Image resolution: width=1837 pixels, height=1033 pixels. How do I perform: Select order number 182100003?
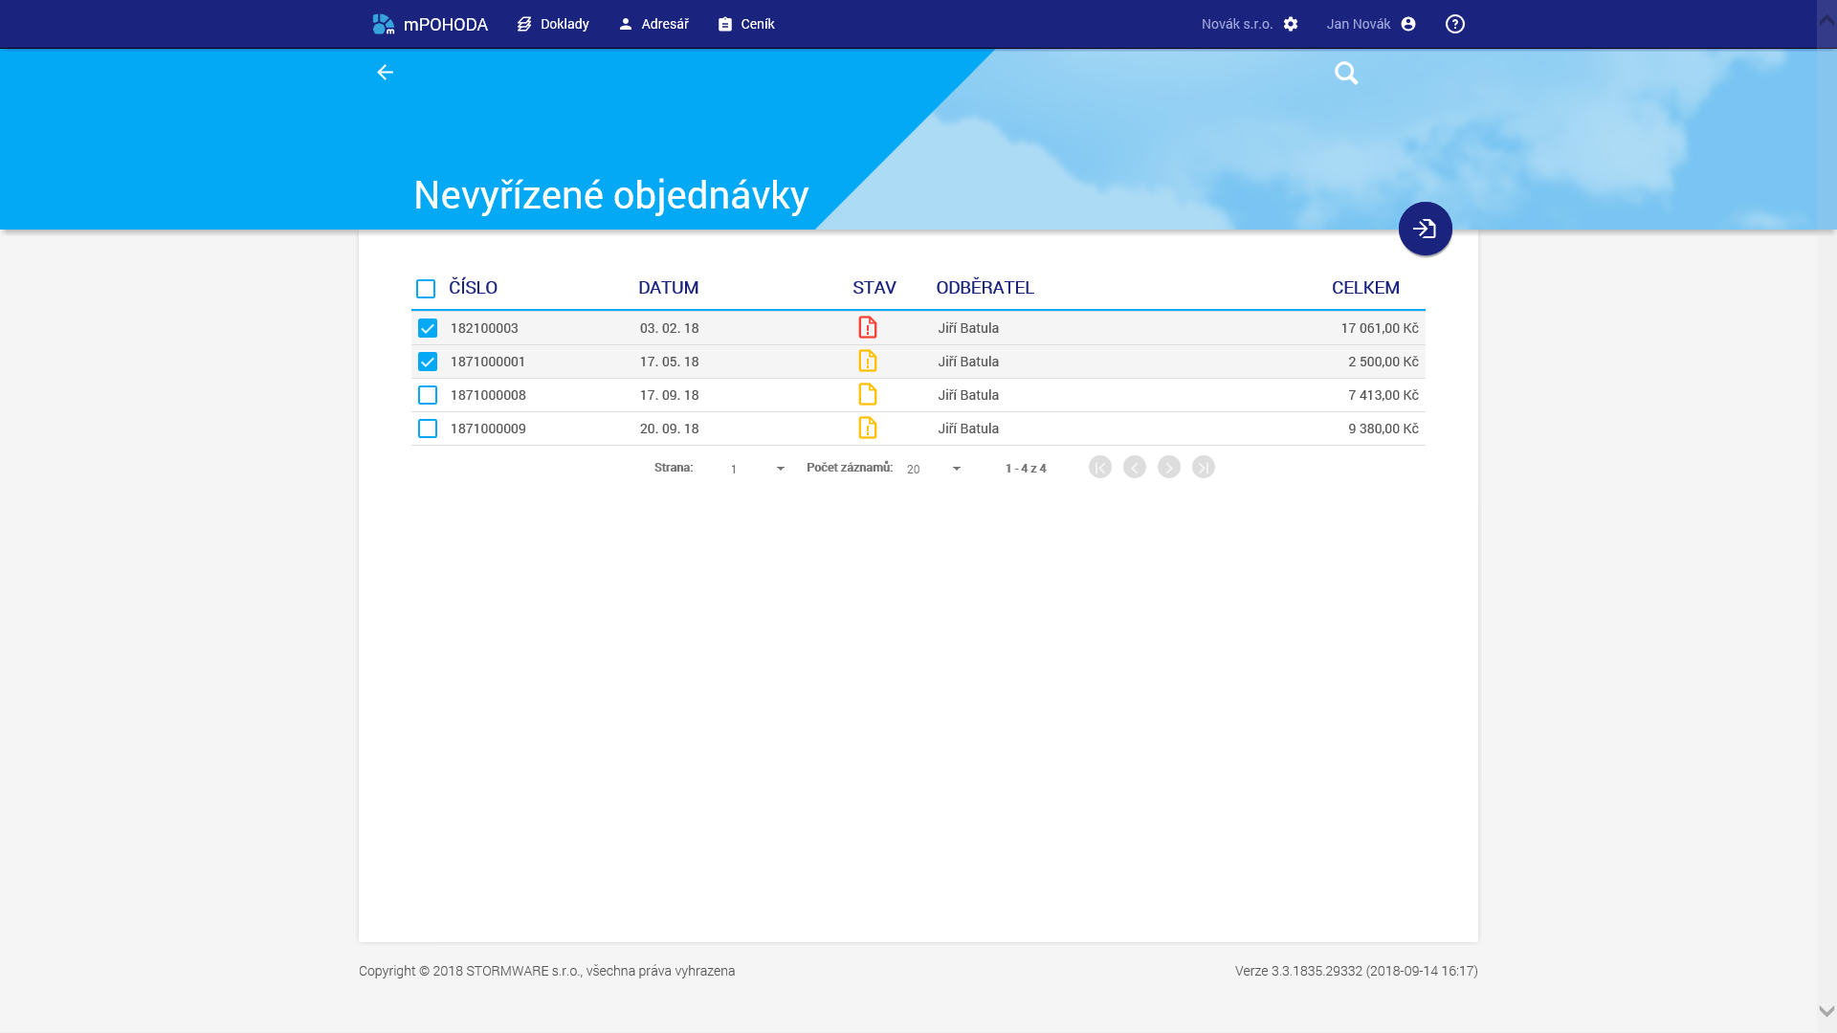point(484,328)
